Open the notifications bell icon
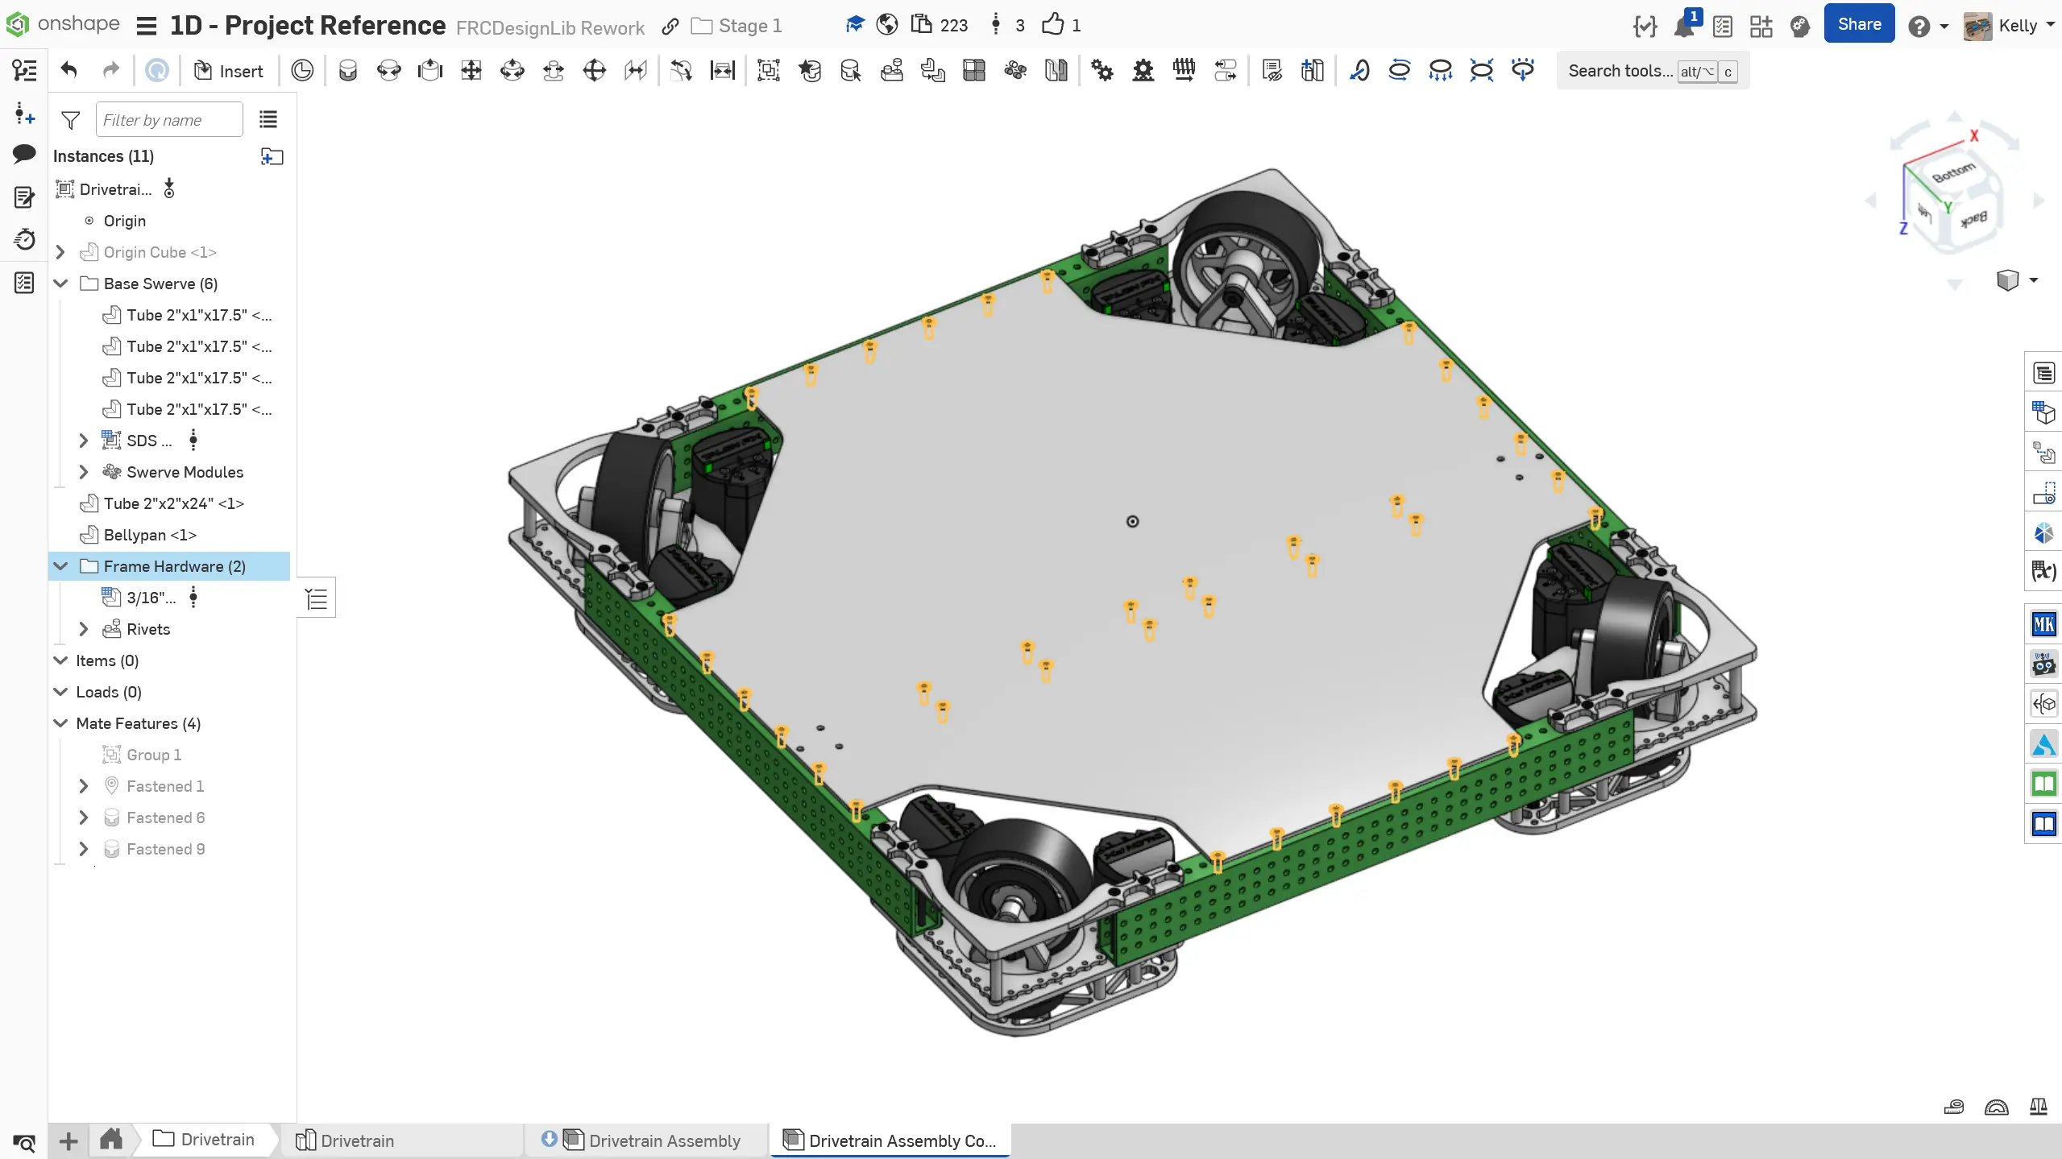Image resolution: width=2062 pixels, height=1159 pixels. pyautogui.click(x=1683, y=26)
